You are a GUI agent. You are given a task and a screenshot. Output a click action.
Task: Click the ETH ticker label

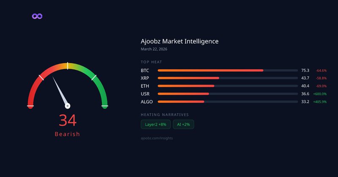[x=145, y=86]
